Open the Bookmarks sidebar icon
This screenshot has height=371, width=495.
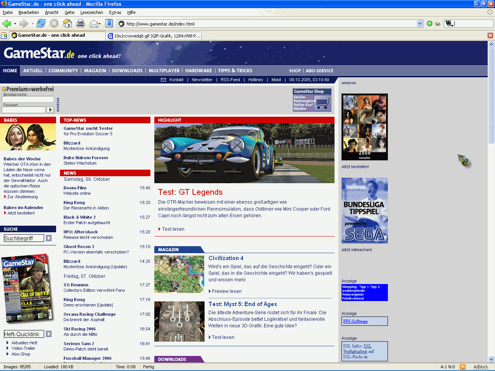pyautogui.click(x=109, y=24)
